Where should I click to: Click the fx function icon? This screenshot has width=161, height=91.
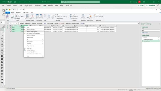click(17, 24)
